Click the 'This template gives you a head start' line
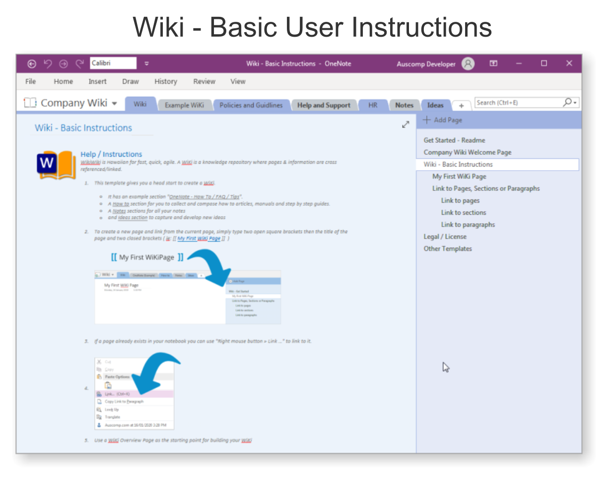Viewport: 608px width, 486px height. 154,183
